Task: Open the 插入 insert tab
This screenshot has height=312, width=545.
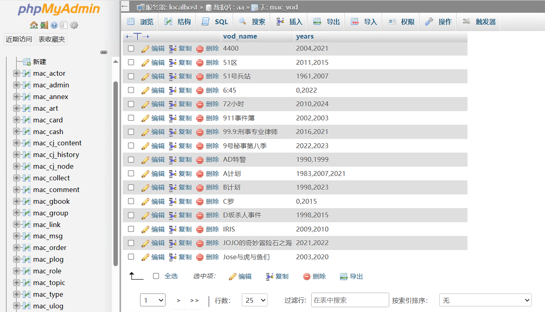Action: click(289, 22)
